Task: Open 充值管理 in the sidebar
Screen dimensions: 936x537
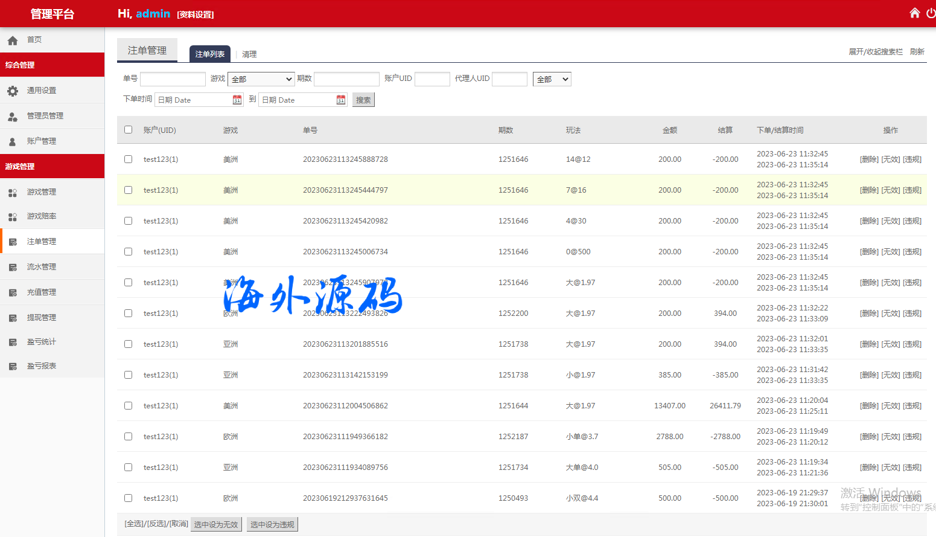Action: pos(42,292)
